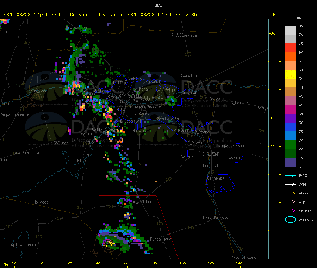
Task: Click the red swatch between 65 and 60
Action: coord(290,48)
